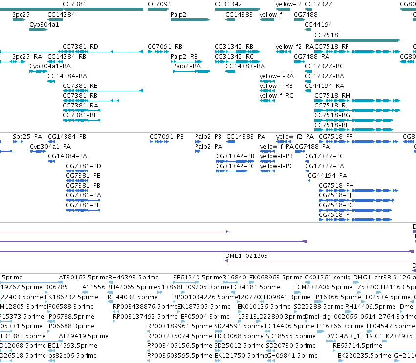Click the CK01261.contig feature

pos(307,283)
